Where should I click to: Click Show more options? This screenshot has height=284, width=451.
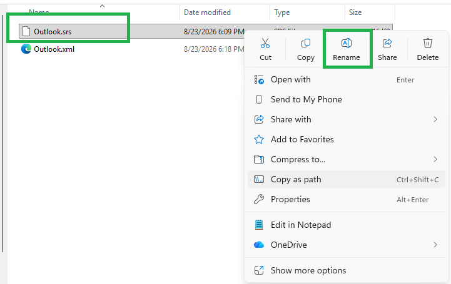click(347, 270)
